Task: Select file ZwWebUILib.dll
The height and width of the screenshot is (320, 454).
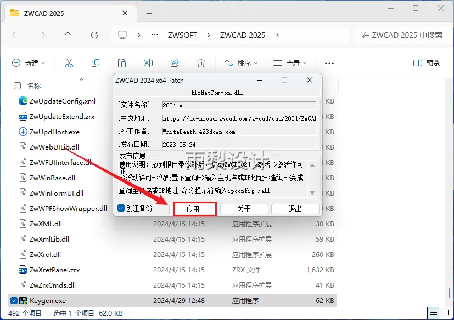Action: (x=54, y=147)
